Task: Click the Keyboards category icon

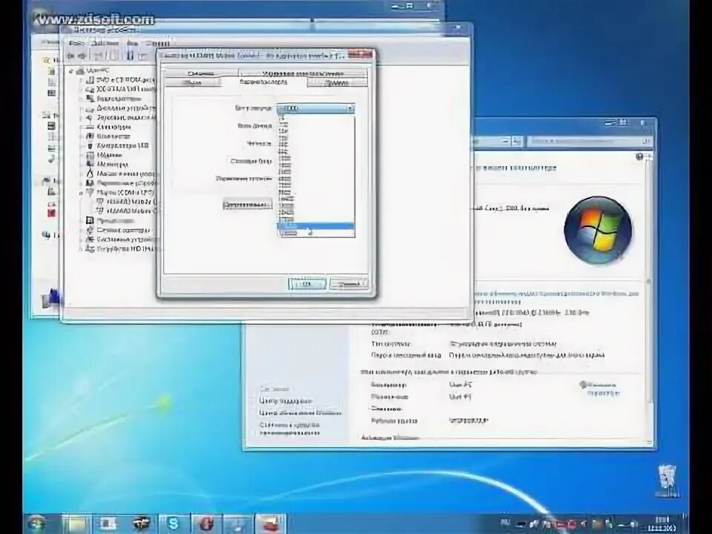Action: click(90, 127)
